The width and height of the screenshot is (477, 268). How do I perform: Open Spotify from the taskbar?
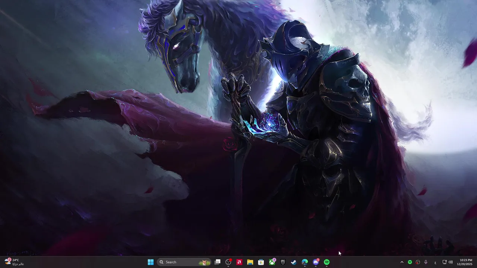pyautogui.click(x=327, y=262)
